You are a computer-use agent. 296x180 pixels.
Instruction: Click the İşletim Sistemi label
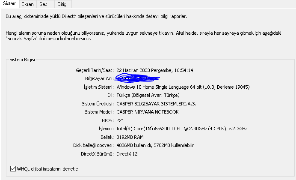coord(99,87)
